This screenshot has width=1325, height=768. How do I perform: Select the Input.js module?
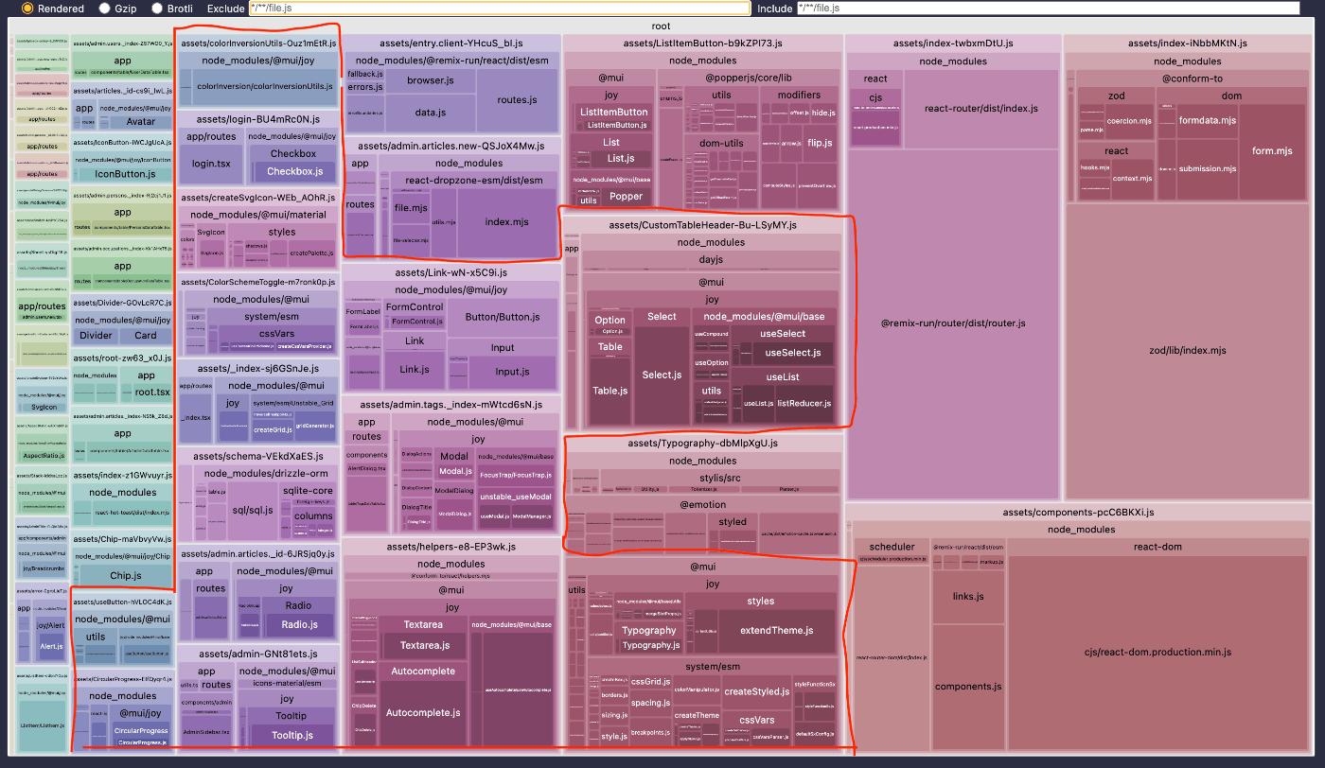tap(512, 372)
